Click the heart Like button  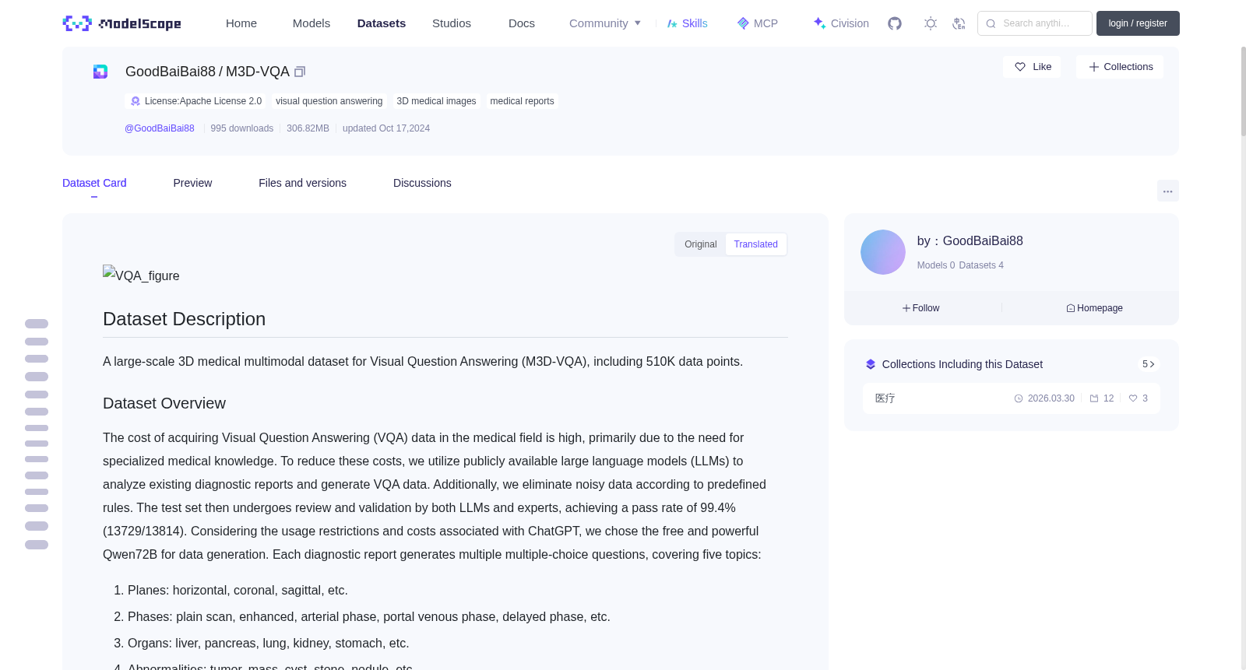(1032, 67)
